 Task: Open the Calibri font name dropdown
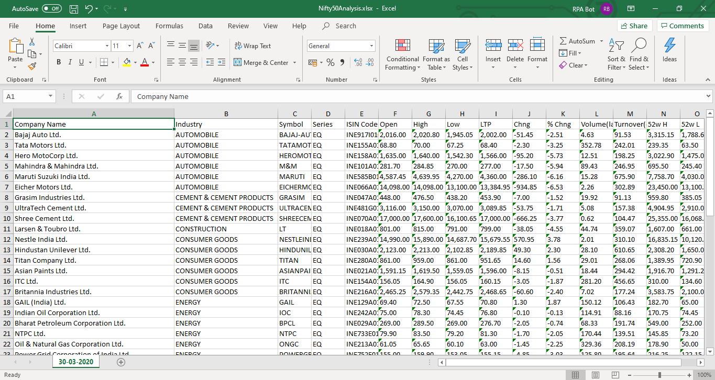(107, 46)
